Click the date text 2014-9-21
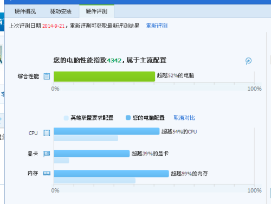The image size is (271, 204). coord(53,26)
